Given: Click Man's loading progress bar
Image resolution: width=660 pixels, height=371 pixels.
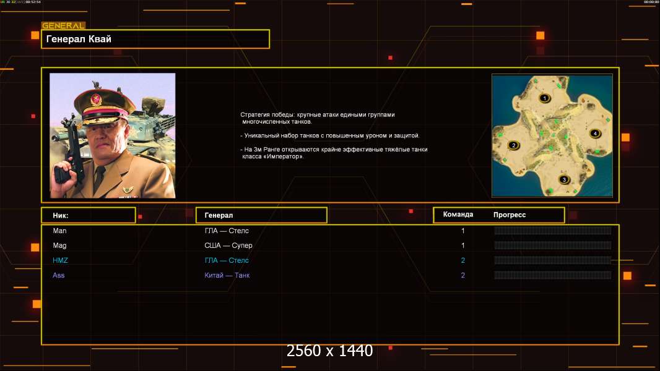Looking at the screenshot, I should click(552, 231).
